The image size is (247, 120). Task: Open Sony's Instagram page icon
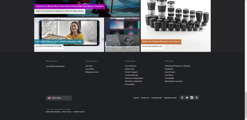click(192, 98)
